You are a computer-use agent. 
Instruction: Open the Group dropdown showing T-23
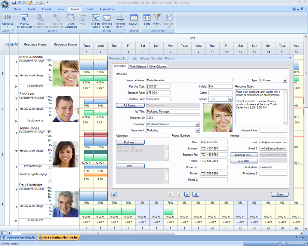(x=230, y=99)
